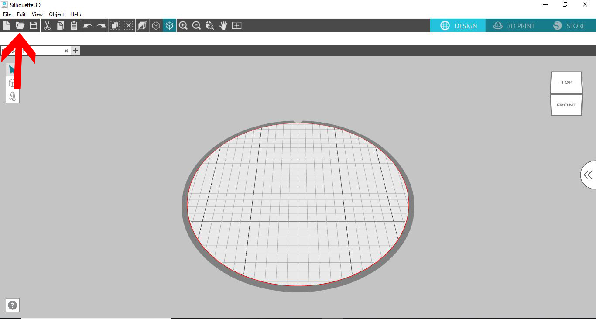Minimize the Silhouette 3D window

[x=545, y=5]
